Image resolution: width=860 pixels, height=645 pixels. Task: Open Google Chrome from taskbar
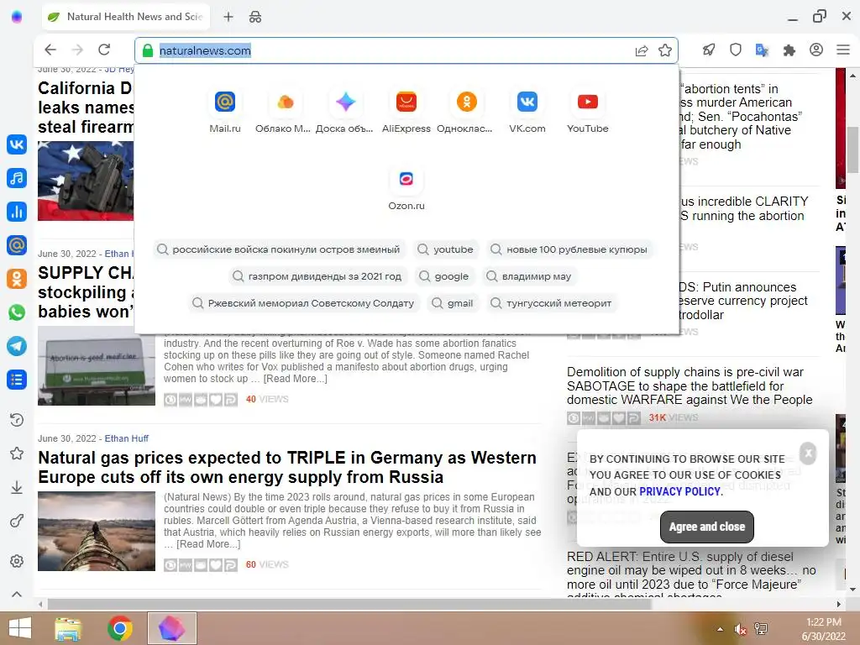[119, 628]
